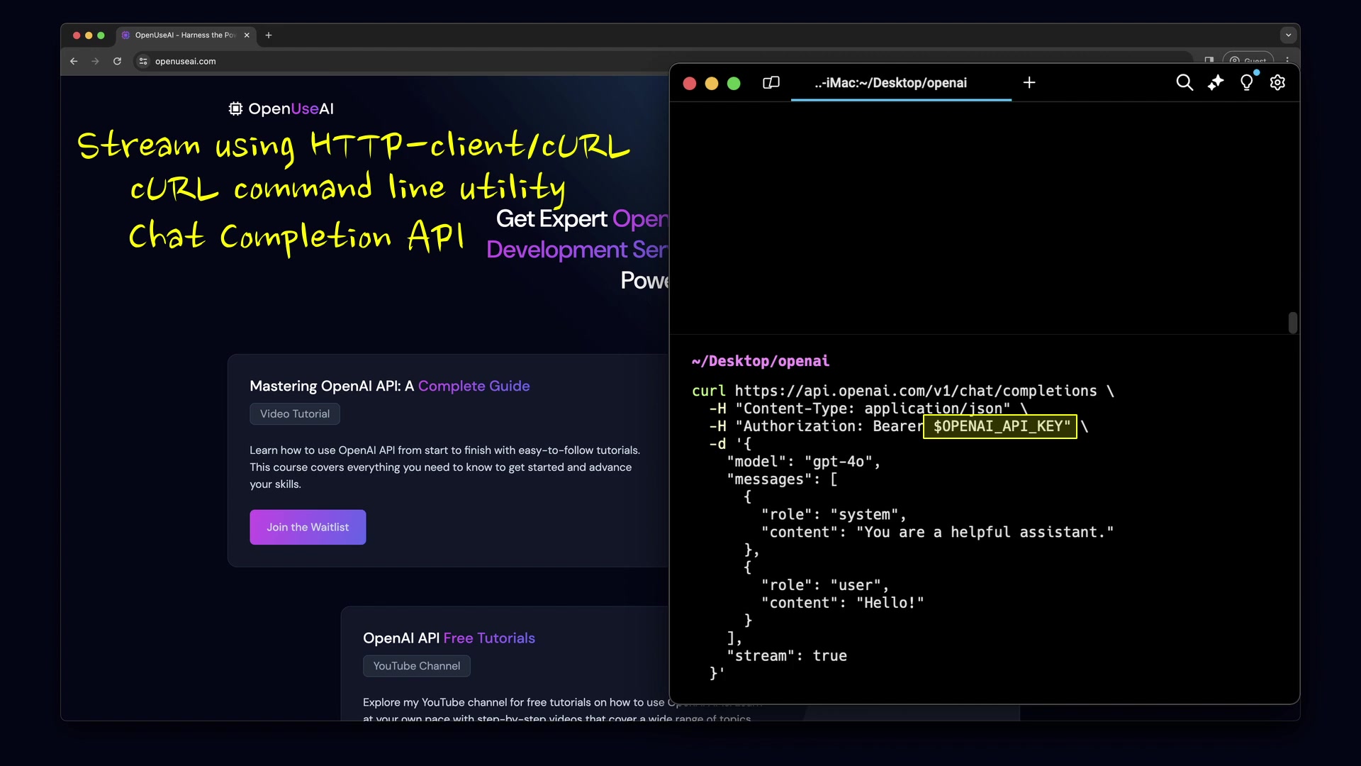Open a new browser tab
The height and width of the screenshot is (766, 1361).
269,35
